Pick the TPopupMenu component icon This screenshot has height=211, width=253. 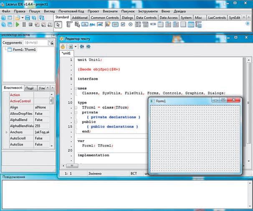point(77,25)
